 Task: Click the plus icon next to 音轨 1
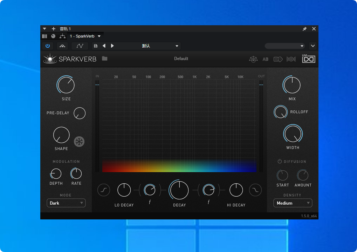pos(54,29)
